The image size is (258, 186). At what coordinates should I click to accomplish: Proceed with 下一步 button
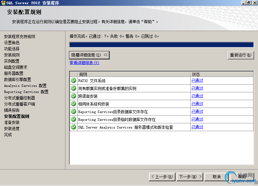click(190, 177)
